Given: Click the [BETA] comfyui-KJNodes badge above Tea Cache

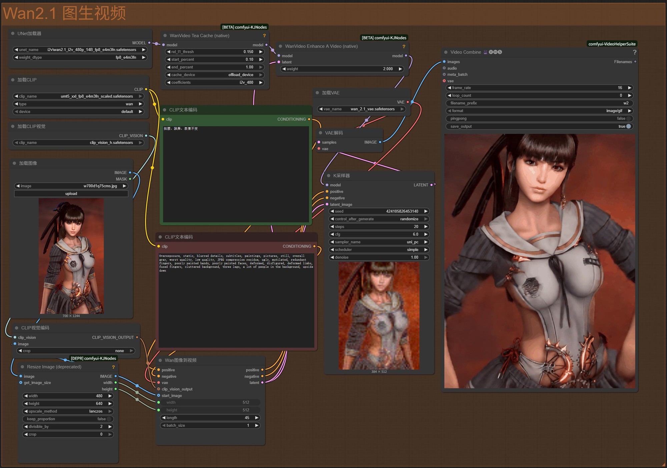Looking at the screenshot, I should (244, 27).
